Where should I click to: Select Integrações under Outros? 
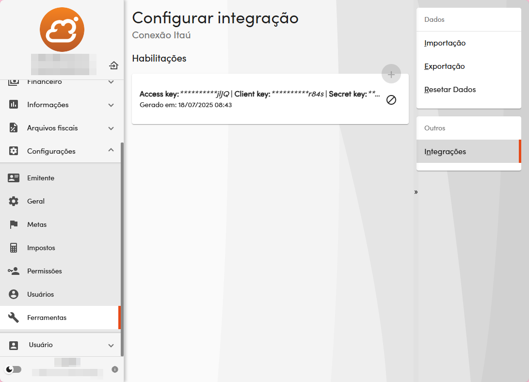469,151
